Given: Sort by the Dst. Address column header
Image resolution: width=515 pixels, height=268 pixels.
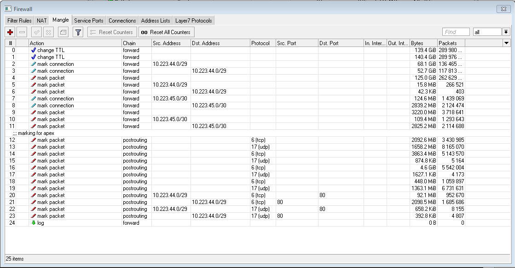Looking at the screenshot, I should tap(220, 43).
